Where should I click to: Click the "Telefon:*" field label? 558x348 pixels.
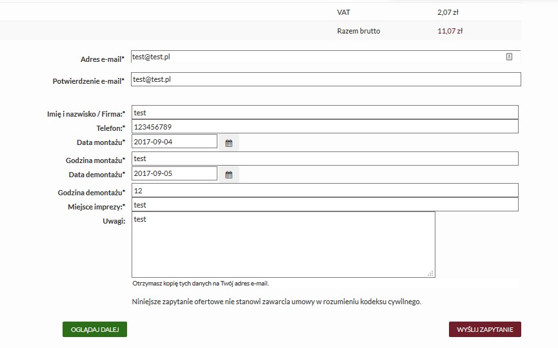click(110, 128)
